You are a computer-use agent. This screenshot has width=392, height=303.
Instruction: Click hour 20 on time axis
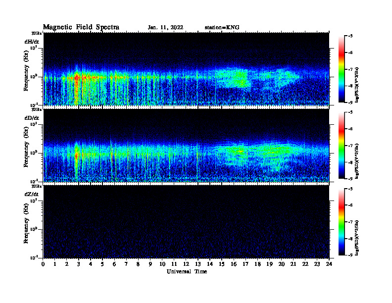(x=282, y=264)
